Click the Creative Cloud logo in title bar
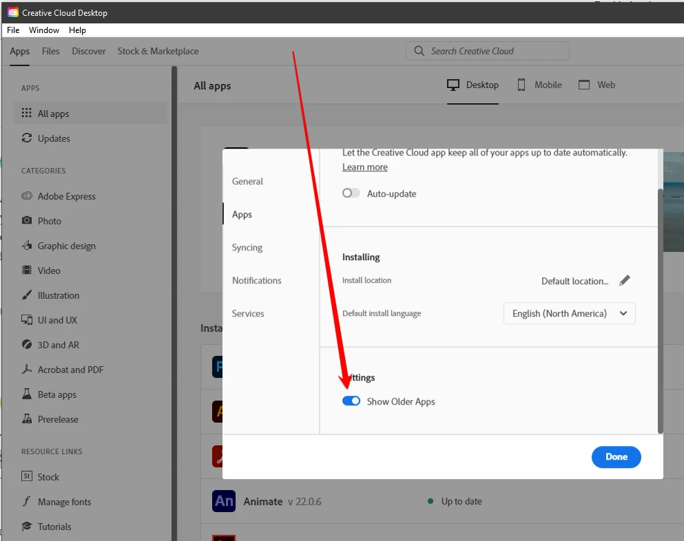 click(x=12, y=12)
